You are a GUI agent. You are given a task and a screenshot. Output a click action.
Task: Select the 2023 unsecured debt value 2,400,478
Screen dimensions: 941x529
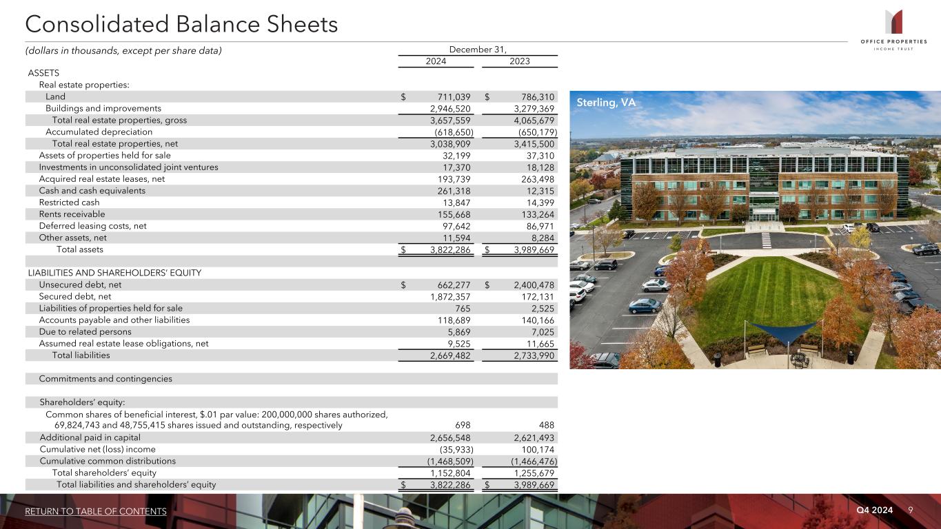(x=529, y=284)
